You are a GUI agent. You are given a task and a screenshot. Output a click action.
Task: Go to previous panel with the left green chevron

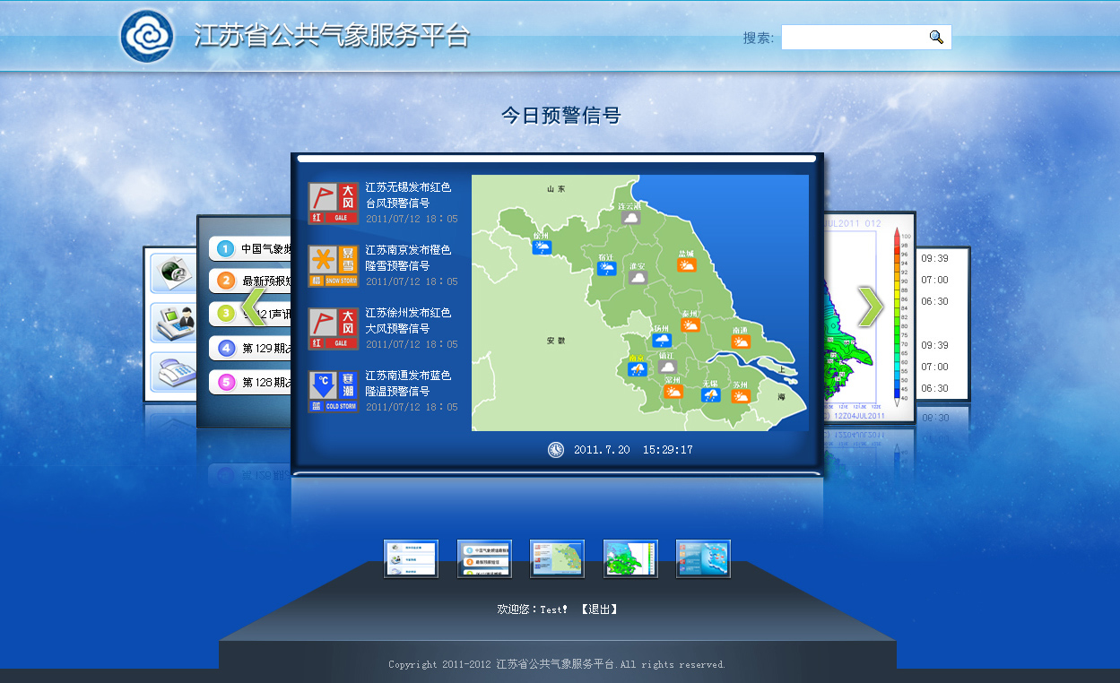point(254,306)
